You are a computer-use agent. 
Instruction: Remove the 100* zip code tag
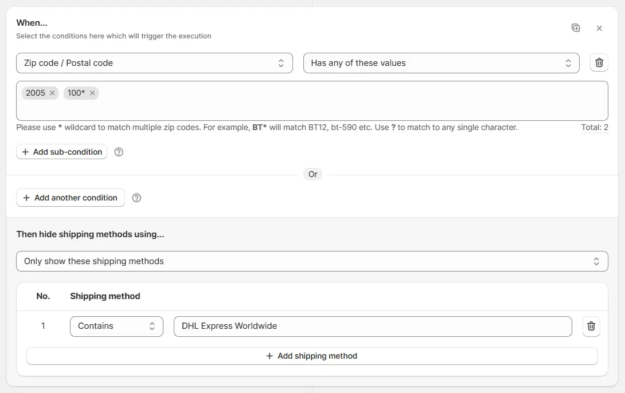92,93
